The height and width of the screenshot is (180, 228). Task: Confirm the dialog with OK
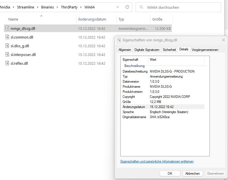(x=170, y=174)
